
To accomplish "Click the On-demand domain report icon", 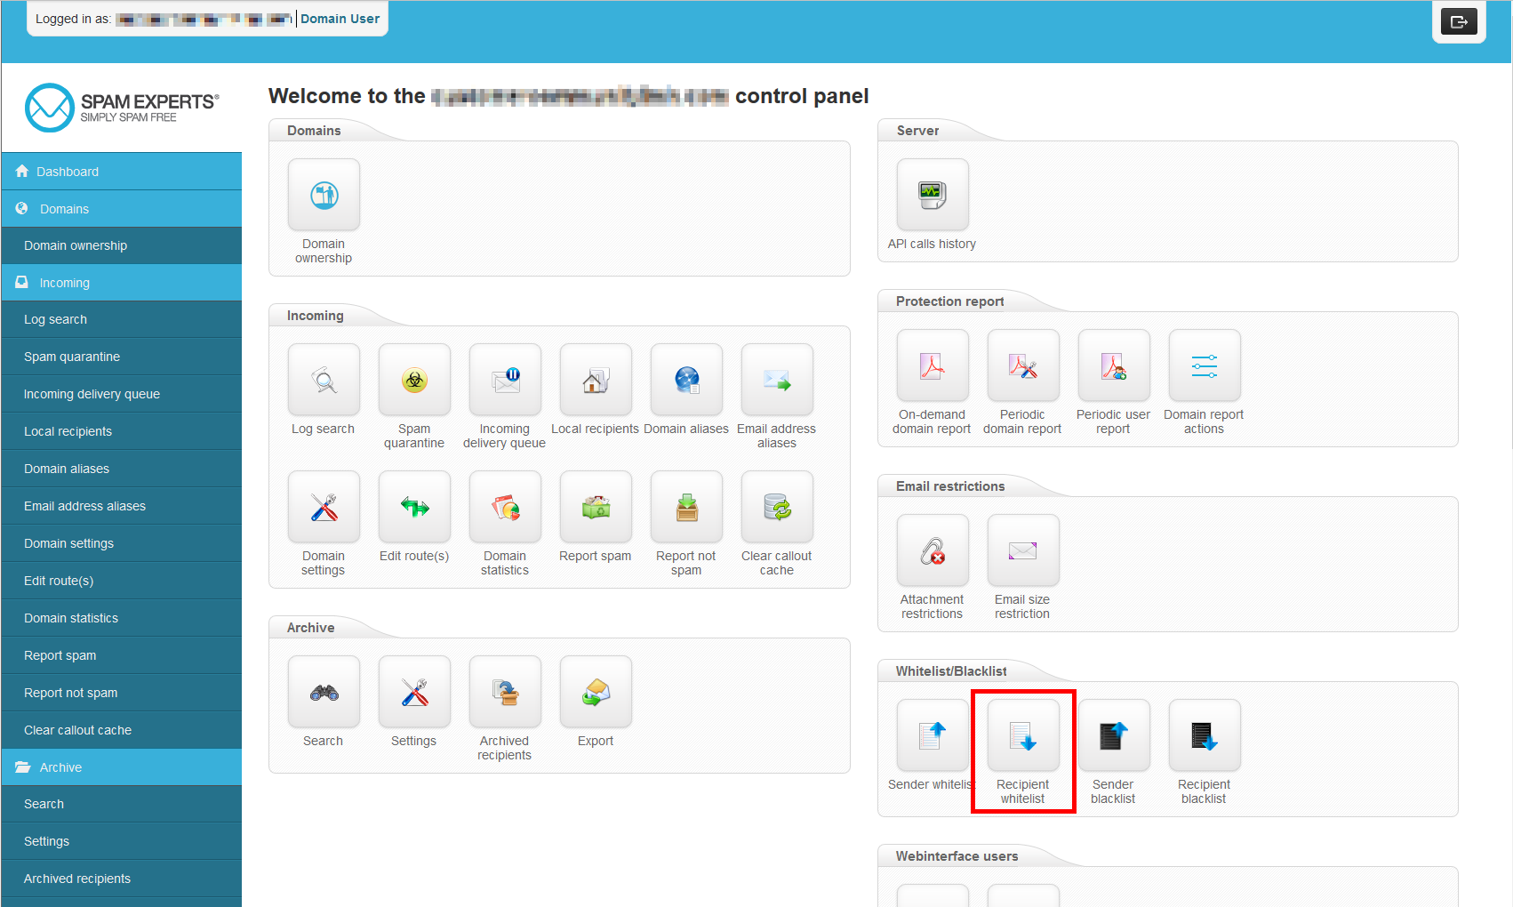I will (933, 366).
